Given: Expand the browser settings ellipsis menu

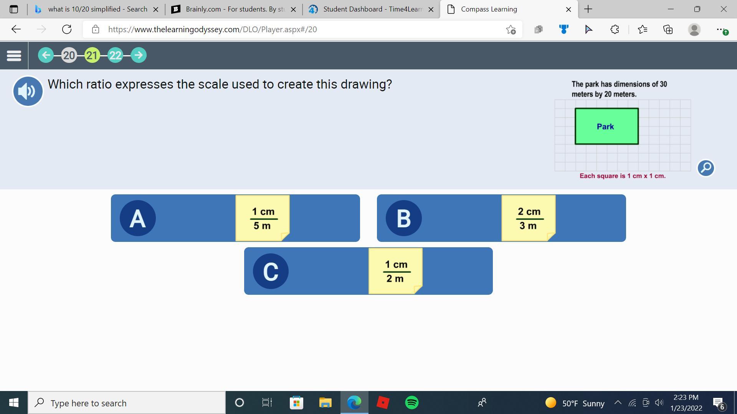Looking at the screenshot, I should pyautogui.click(x=720, y=30).
